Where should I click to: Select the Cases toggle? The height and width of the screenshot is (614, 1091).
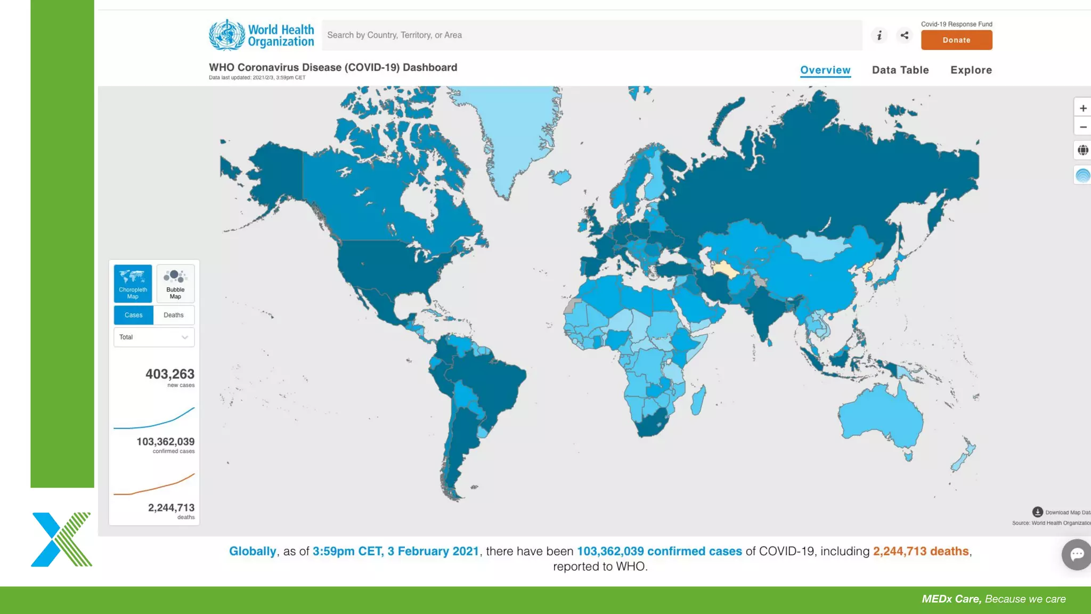(x=134, y=315)
